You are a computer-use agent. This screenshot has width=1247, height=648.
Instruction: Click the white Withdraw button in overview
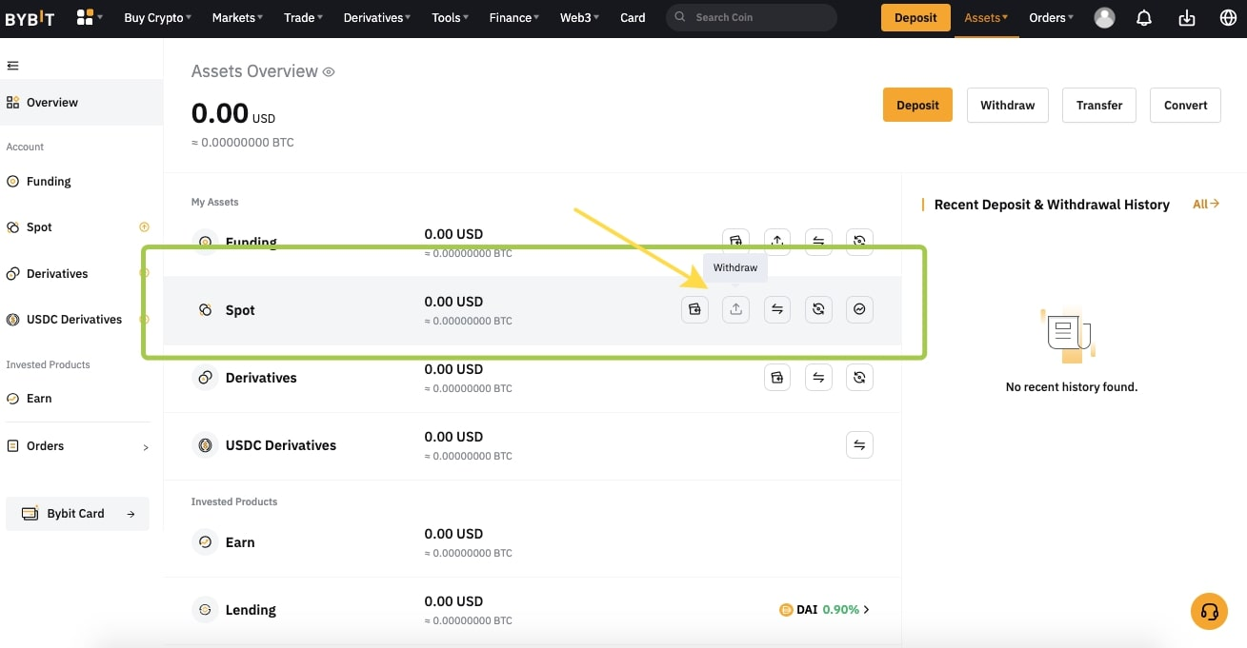point(1007,106)
